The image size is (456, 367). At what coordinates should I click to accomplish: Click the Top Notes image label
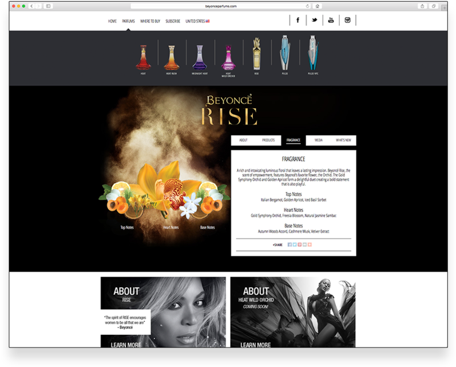(127, 227)
